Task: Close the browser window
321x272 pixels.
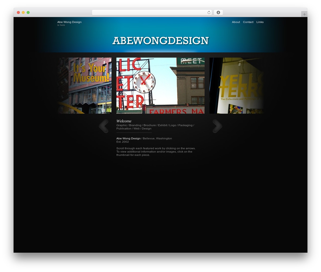Action: (x=18, y=13)
